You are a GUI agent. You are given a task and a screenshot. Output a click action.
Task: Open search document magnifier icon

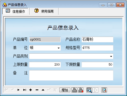104,90
